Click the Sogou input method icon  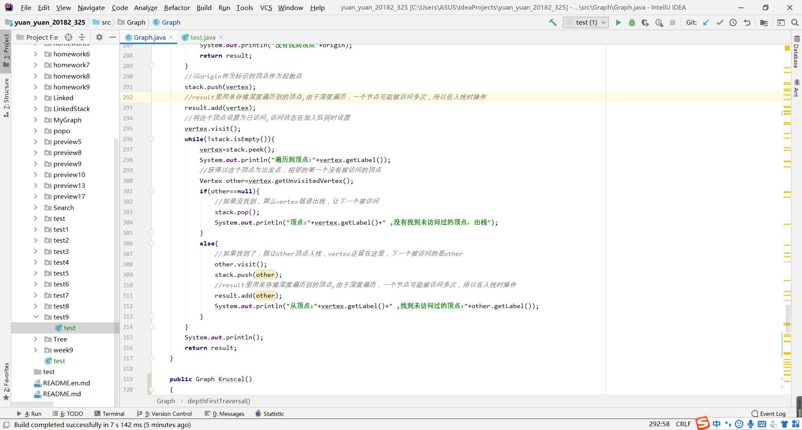click(703, 423)
